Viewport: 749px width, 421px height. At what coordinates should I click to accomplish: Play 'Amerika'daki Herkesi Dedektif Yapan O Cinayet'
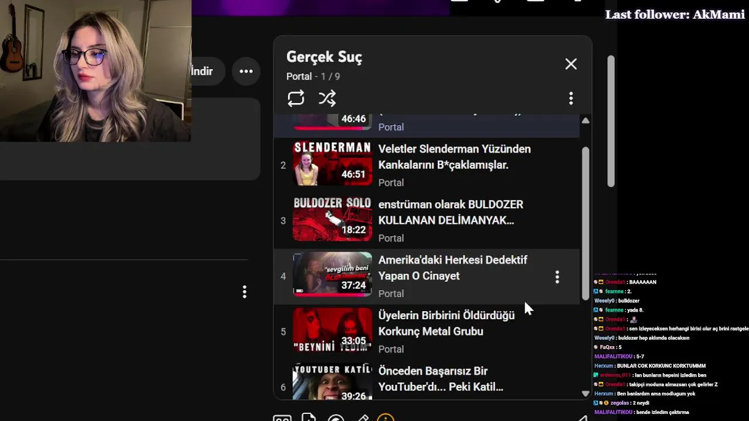(452, 268)
